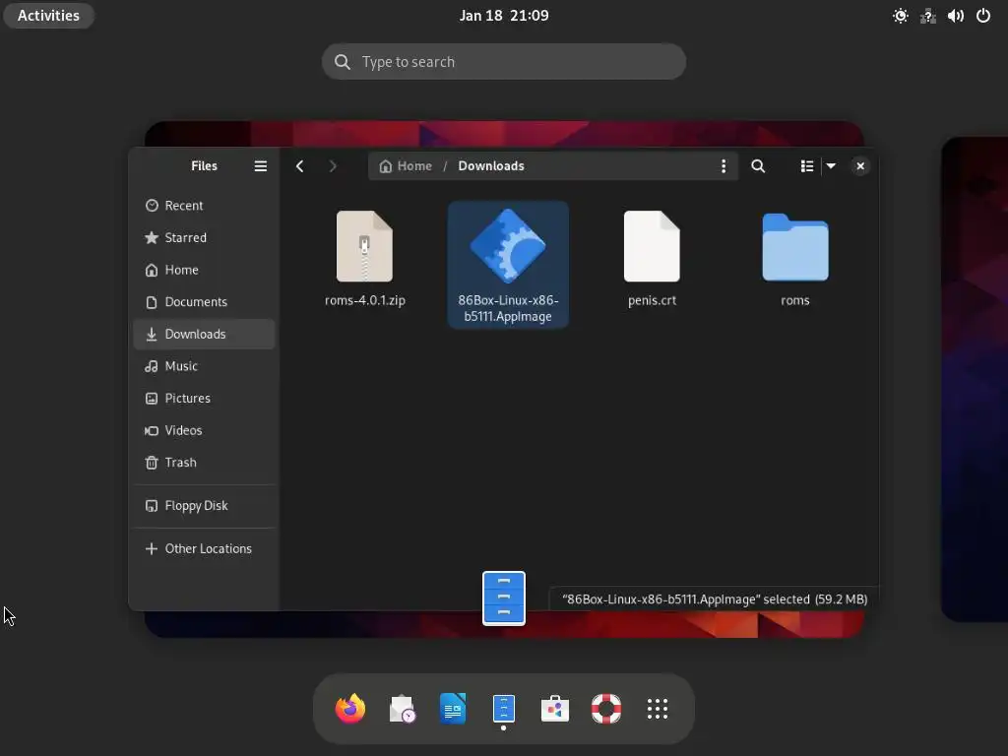Expand the view options dropdown arrow

click(x=831, y=165)
